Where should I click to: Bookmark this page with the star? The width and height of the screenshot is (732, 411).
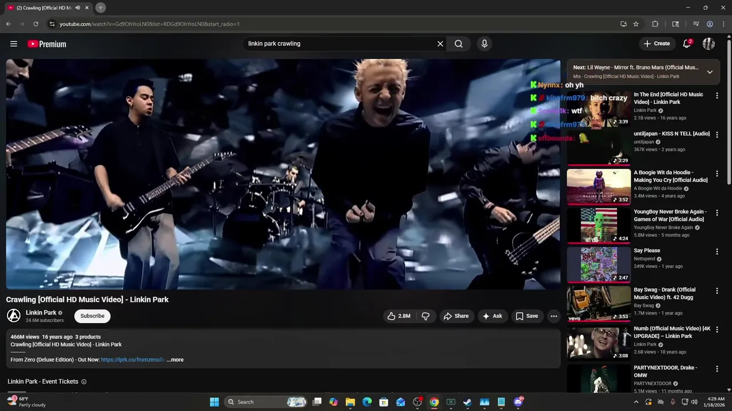(636, 24)
